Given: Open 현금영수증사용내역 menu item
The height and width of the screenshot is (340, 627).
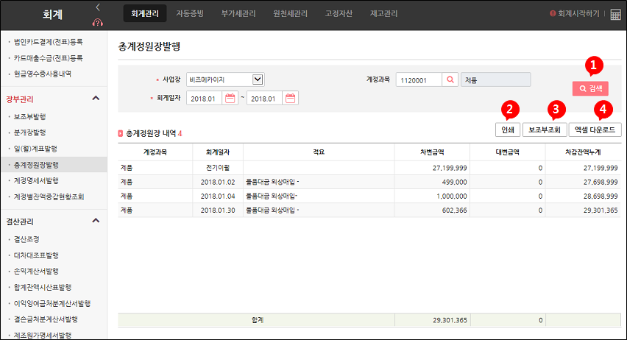Looking at the screenshot, I should (x=43, y=74).
